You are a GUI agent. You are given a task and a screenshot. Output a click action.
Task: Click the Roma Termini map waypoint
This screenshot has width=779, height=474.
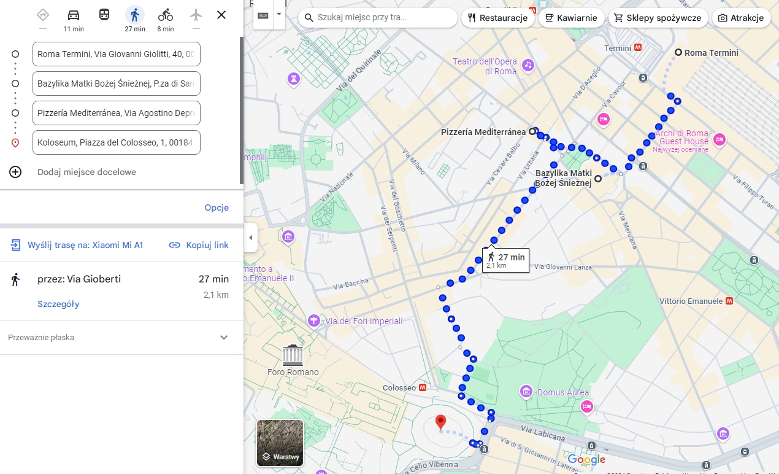coord(678,52)
